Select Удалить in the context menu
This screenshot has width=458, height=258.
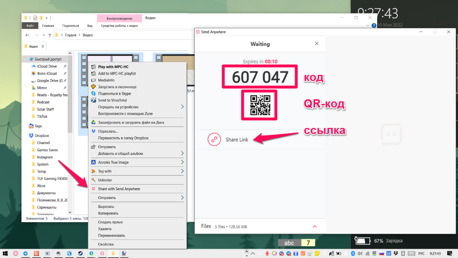[x=105, y=229]
